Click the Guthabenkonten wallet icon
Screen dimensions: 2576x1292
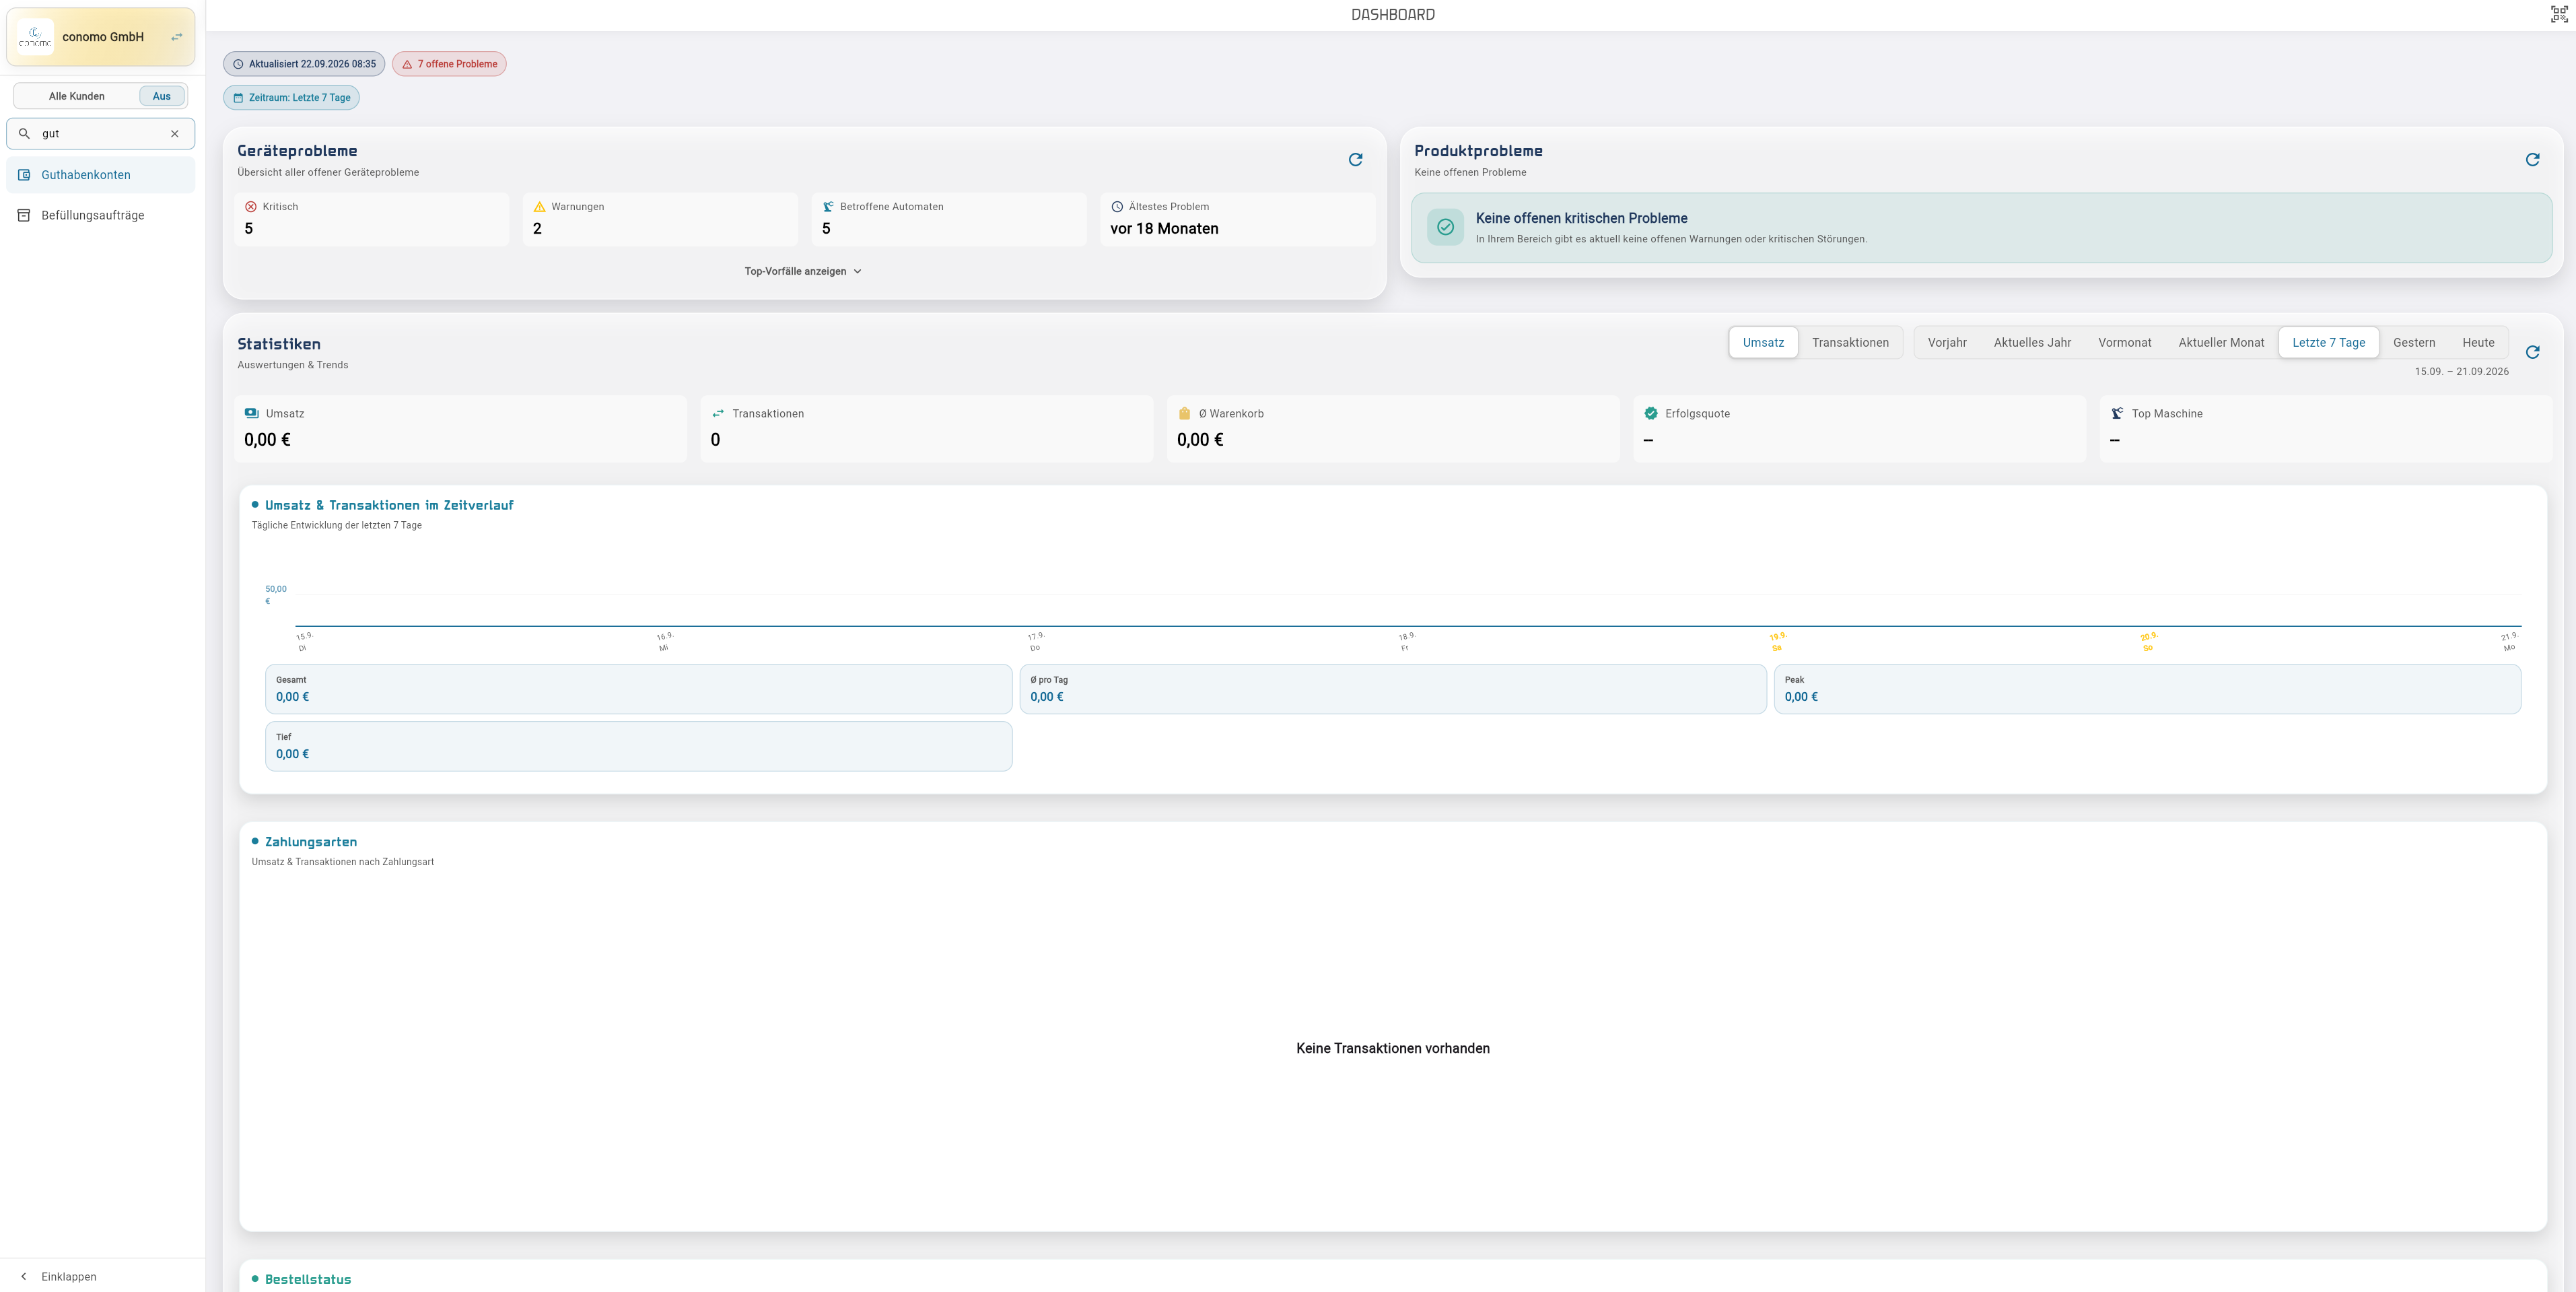(x=24, y=175)
